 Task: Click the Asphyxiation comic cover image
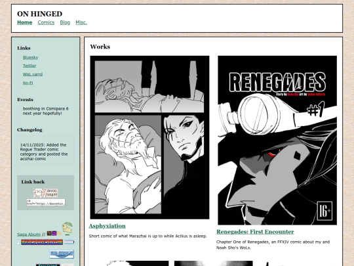coord(149,137)
